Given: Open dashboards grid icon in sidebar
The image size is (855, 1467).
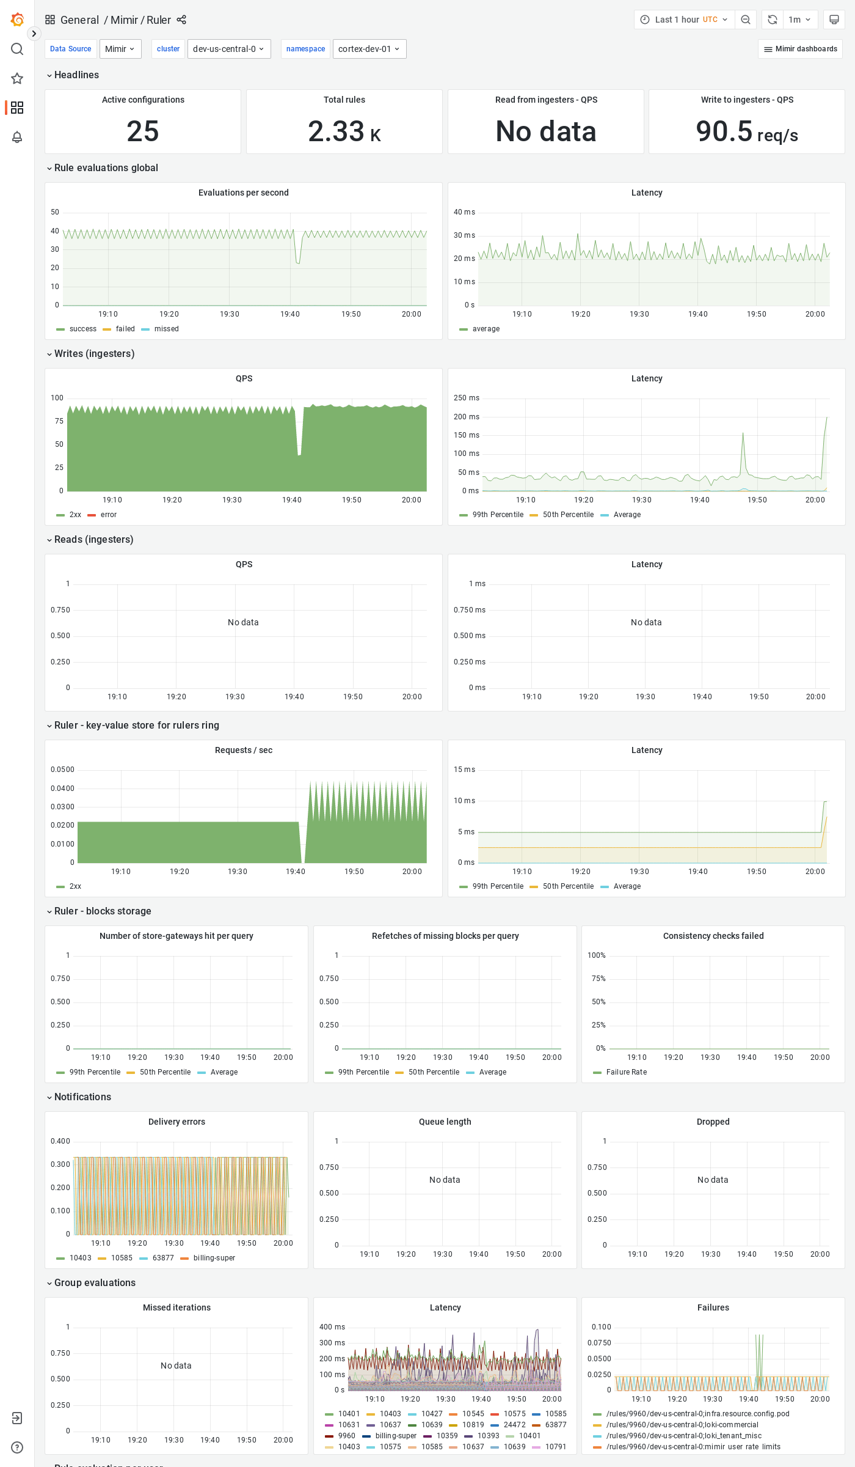Looking at the screenshot, I should point(17,108).
